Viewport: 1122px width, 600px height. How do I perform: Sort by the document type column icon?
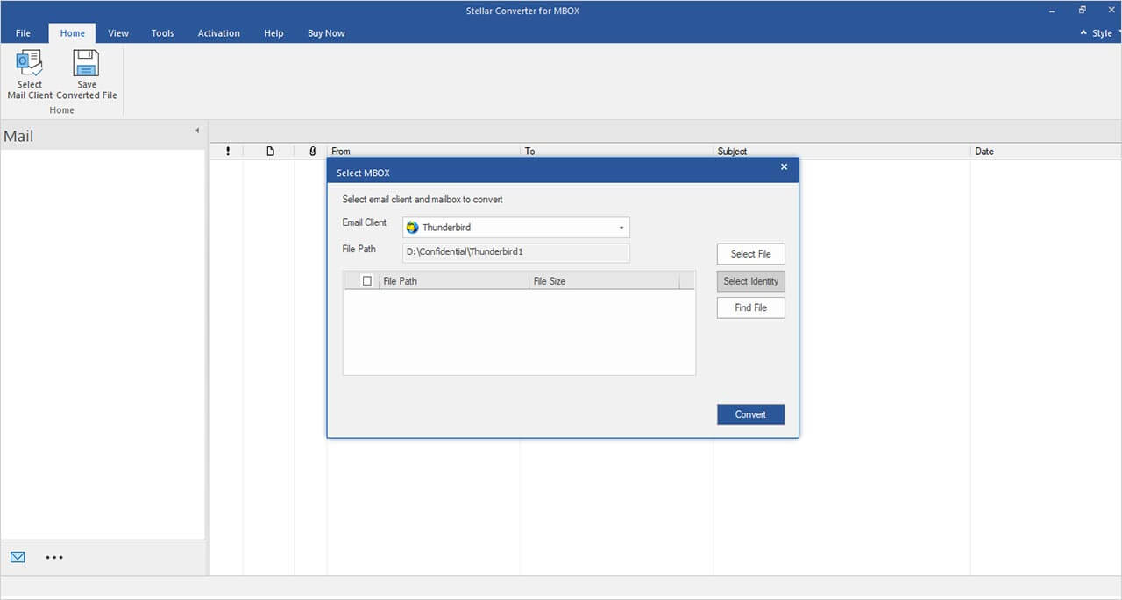[270, 152]
